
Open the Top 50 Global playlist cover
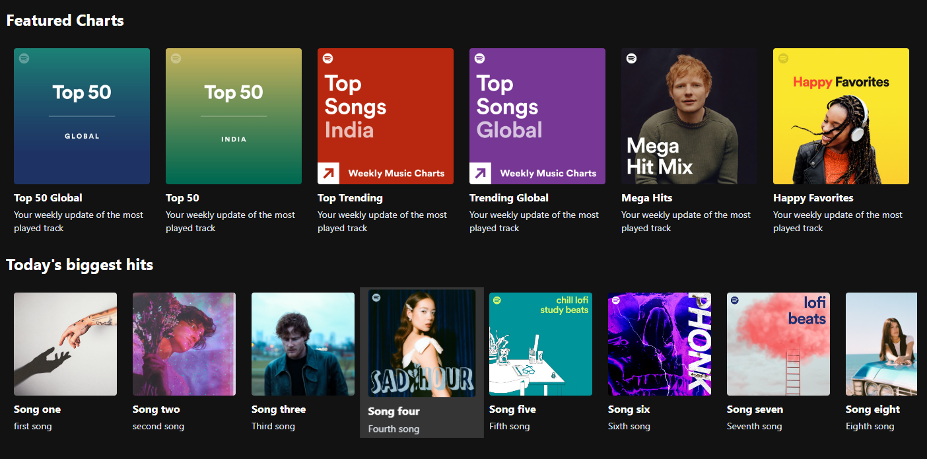pyautogui.click(x=82, y=116)
